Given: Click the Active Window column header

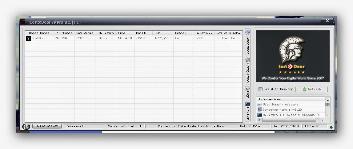Looking at the screenshot, I should 228,33.
